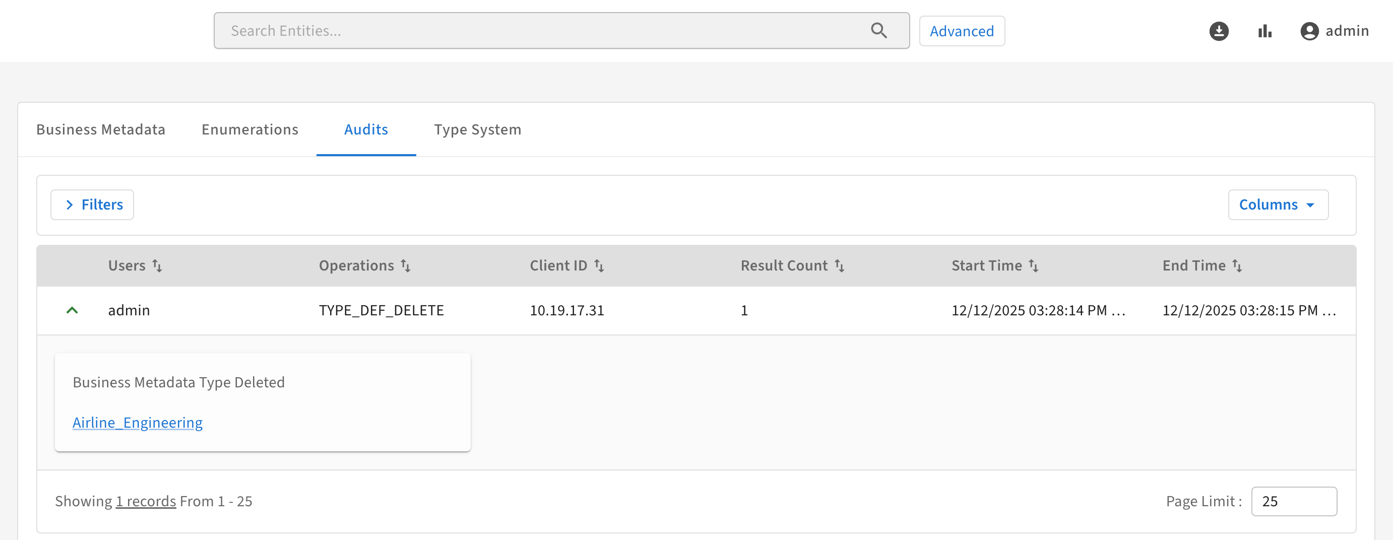Open the statistics bar chart icon
1393x540 pixels.
(x=1264, y=31)
